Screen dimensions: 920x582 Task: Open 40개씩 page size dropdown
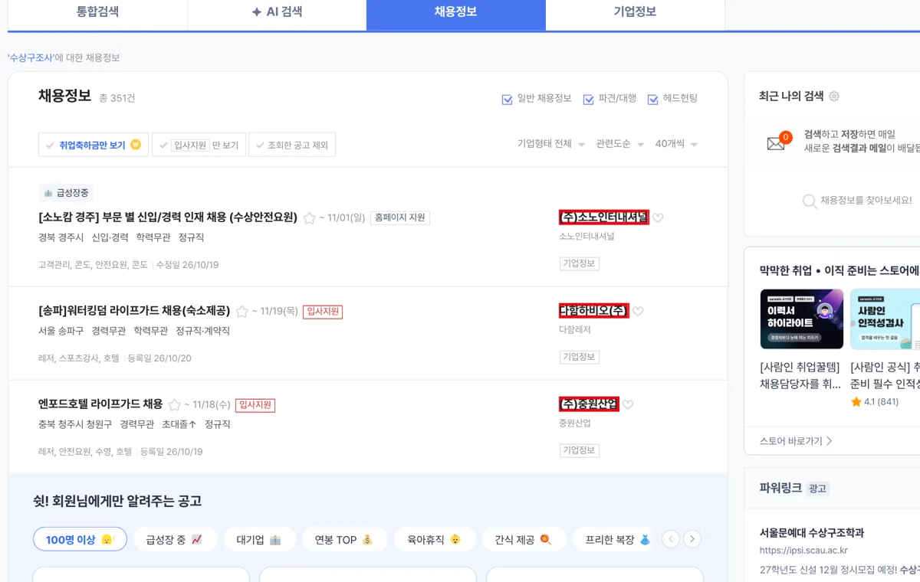click(676, 144)
